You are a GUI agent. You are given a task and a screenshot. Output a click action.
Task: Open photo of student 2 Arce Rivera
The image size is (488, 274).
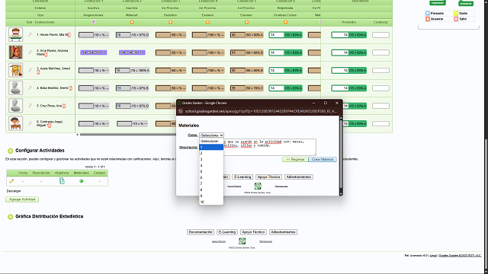[15, 53]
